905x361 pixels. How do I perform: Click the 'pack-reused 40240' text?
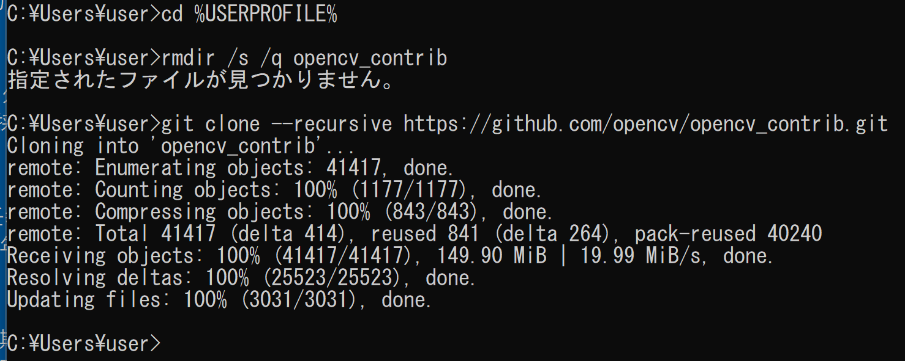tap(728, 235)
